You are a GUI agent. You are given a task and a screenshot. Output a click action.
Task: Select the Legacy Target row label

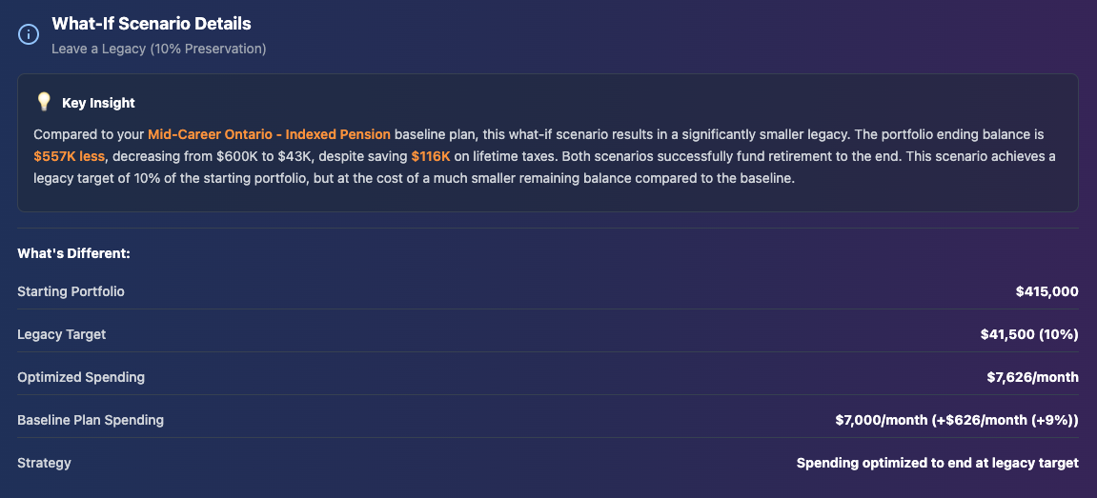click(61, 334)
